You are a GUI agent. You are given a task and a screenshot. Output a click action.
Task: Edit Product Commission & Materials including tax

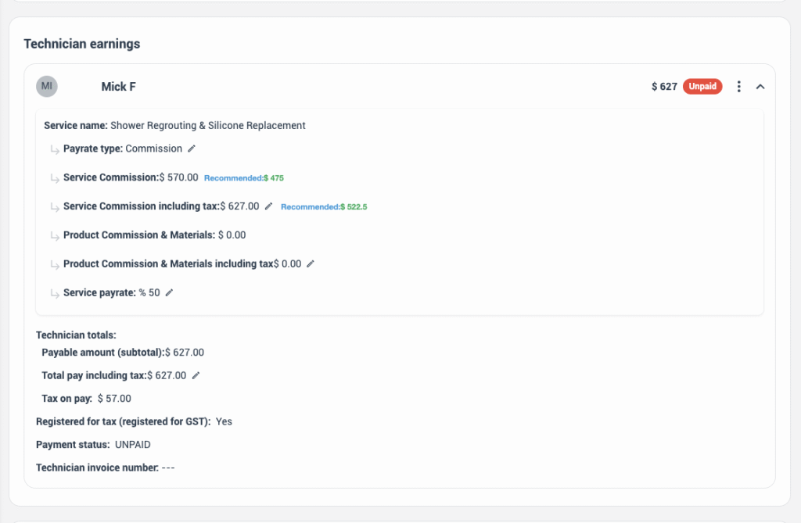pyautogui.click(x=311, y=264)
